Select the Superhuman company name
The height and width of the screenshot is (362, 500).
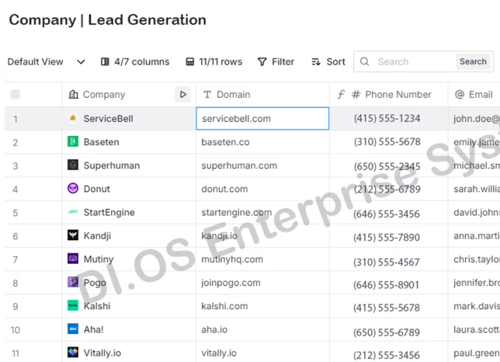tap(111, 165)
